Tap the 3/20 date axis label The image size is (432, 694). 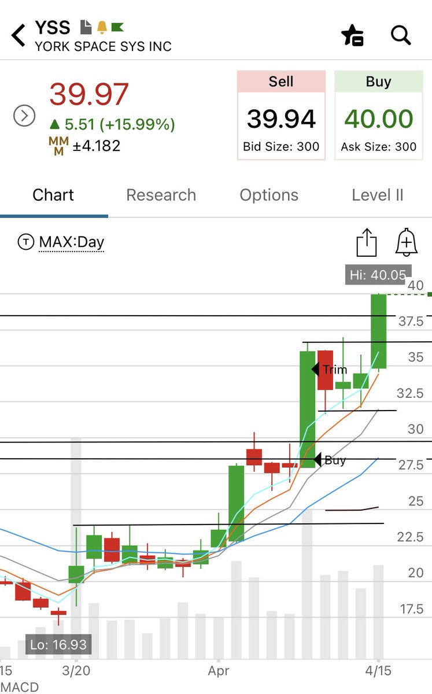coord(77,671)
